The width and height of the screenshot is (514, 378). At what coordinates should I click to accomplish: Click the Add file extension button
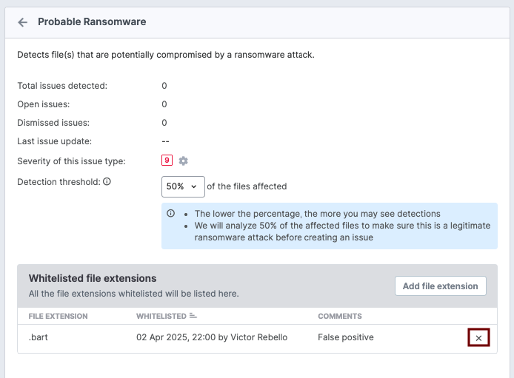tap(440, 286)
